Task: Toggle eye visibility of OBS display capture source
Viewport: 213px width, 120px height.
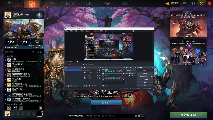Action: tap(97, 78)
